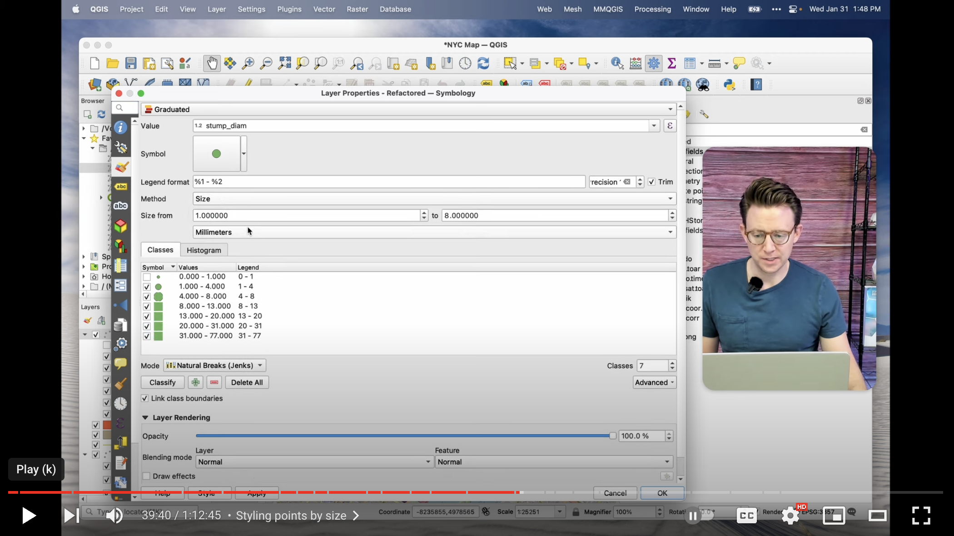954x536 pixels.
Task: Uncheck the 13.000 - 20.000 class checkbox
Action: tap(147, 317)
